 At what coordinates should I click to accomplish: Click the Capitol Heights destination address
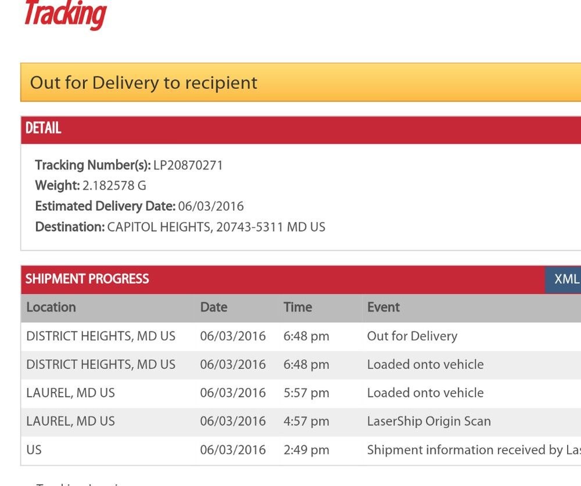tap(216, 227)
